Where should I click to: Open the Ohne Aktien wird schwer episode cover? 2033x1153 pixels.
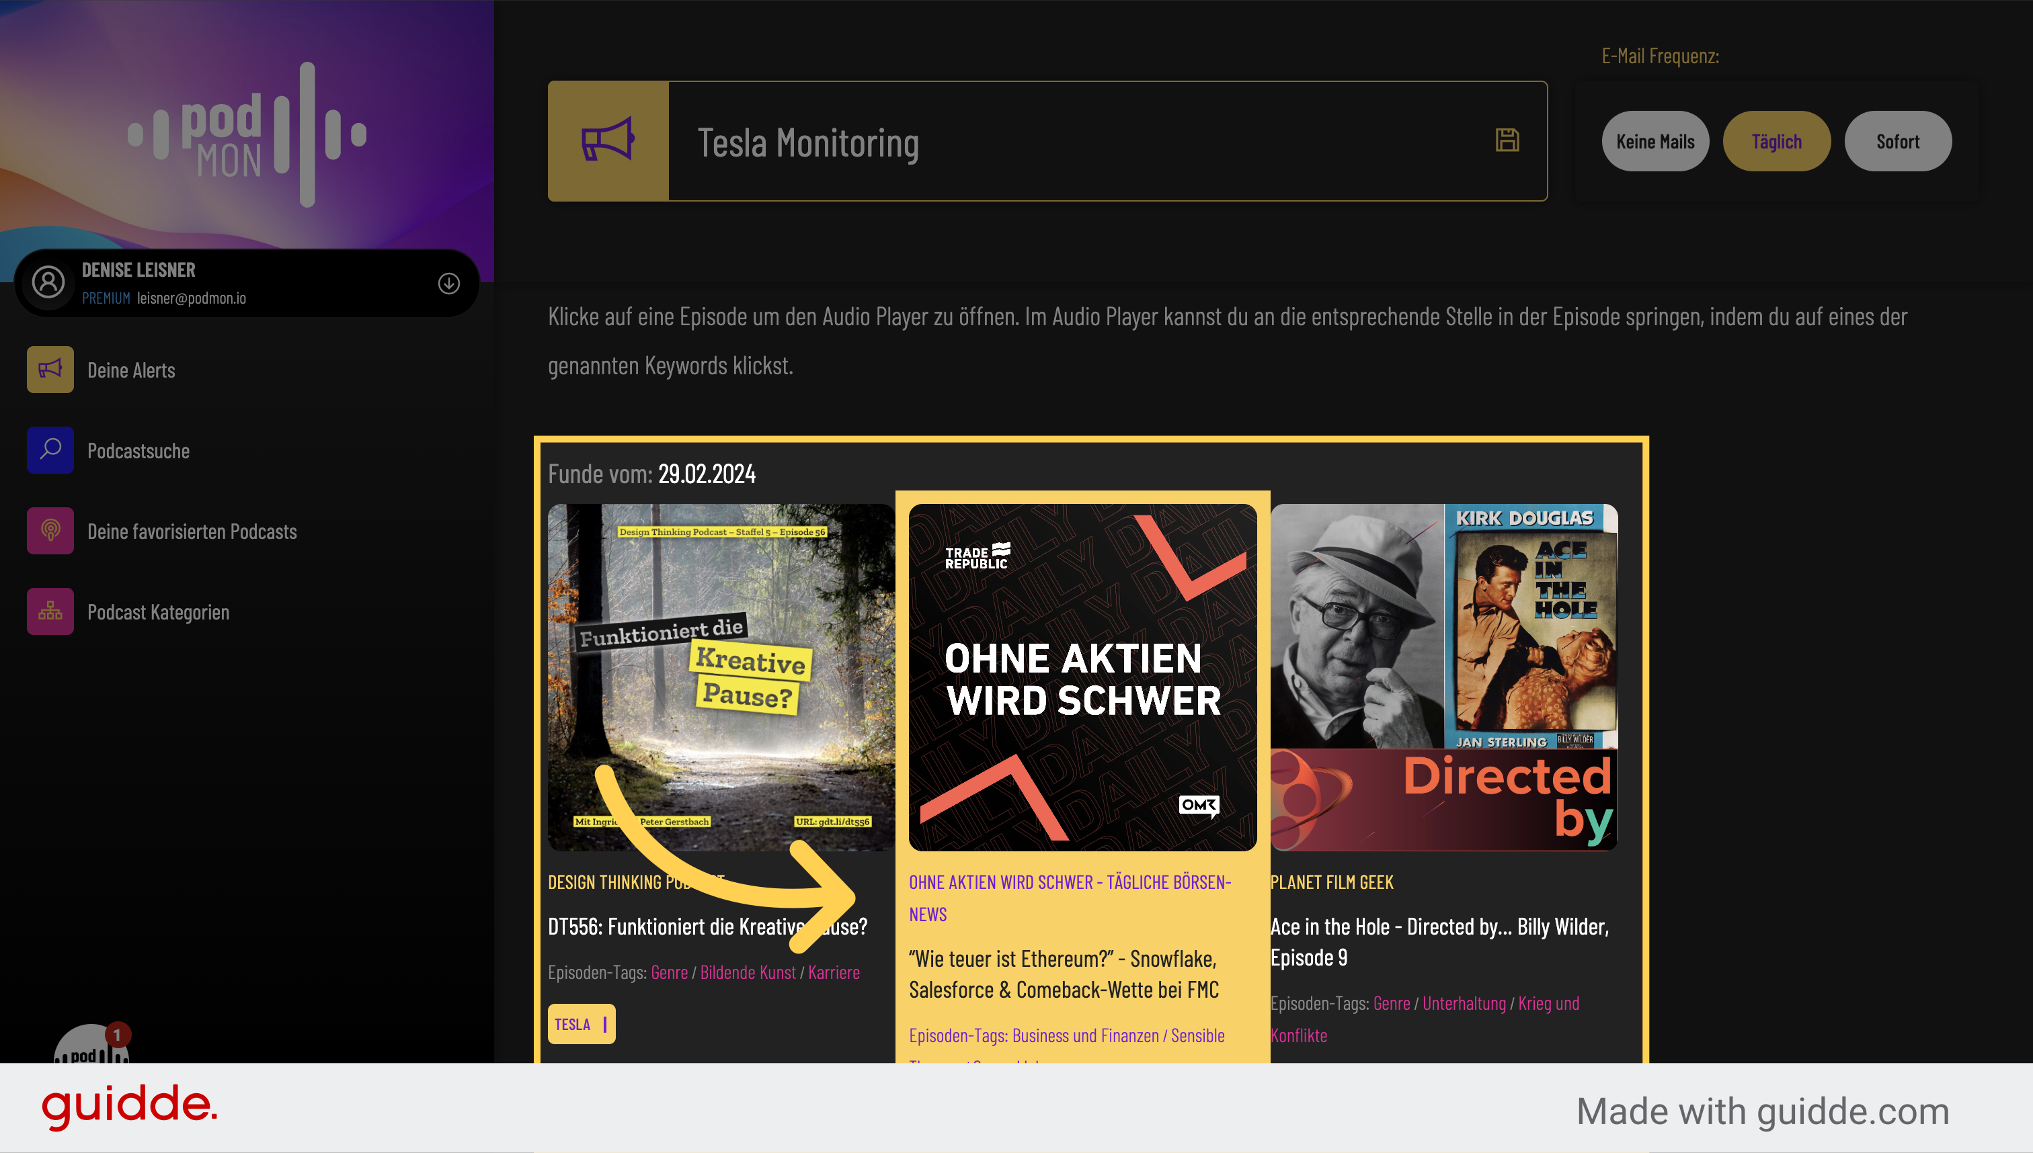tap(1082, 678)
